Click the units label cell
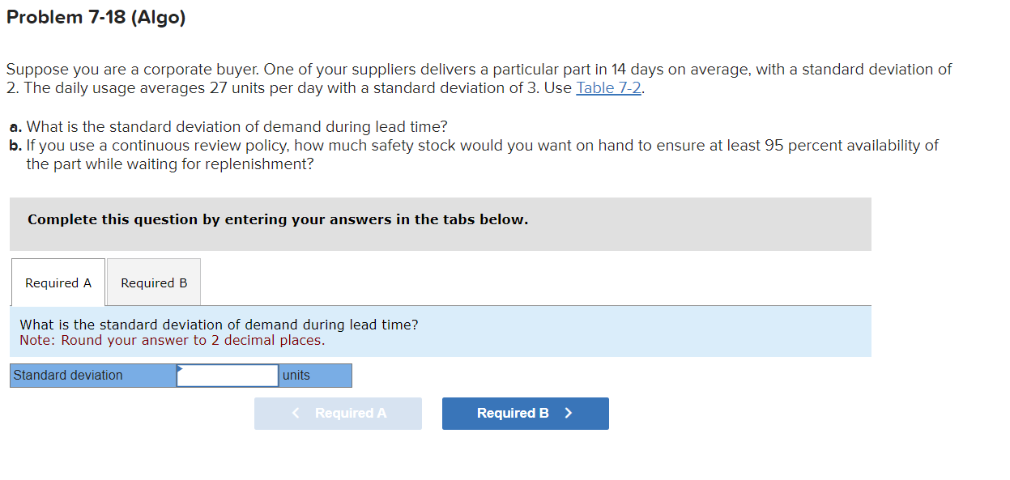This screenshot has height=480, width=1010. pos(315,376)
